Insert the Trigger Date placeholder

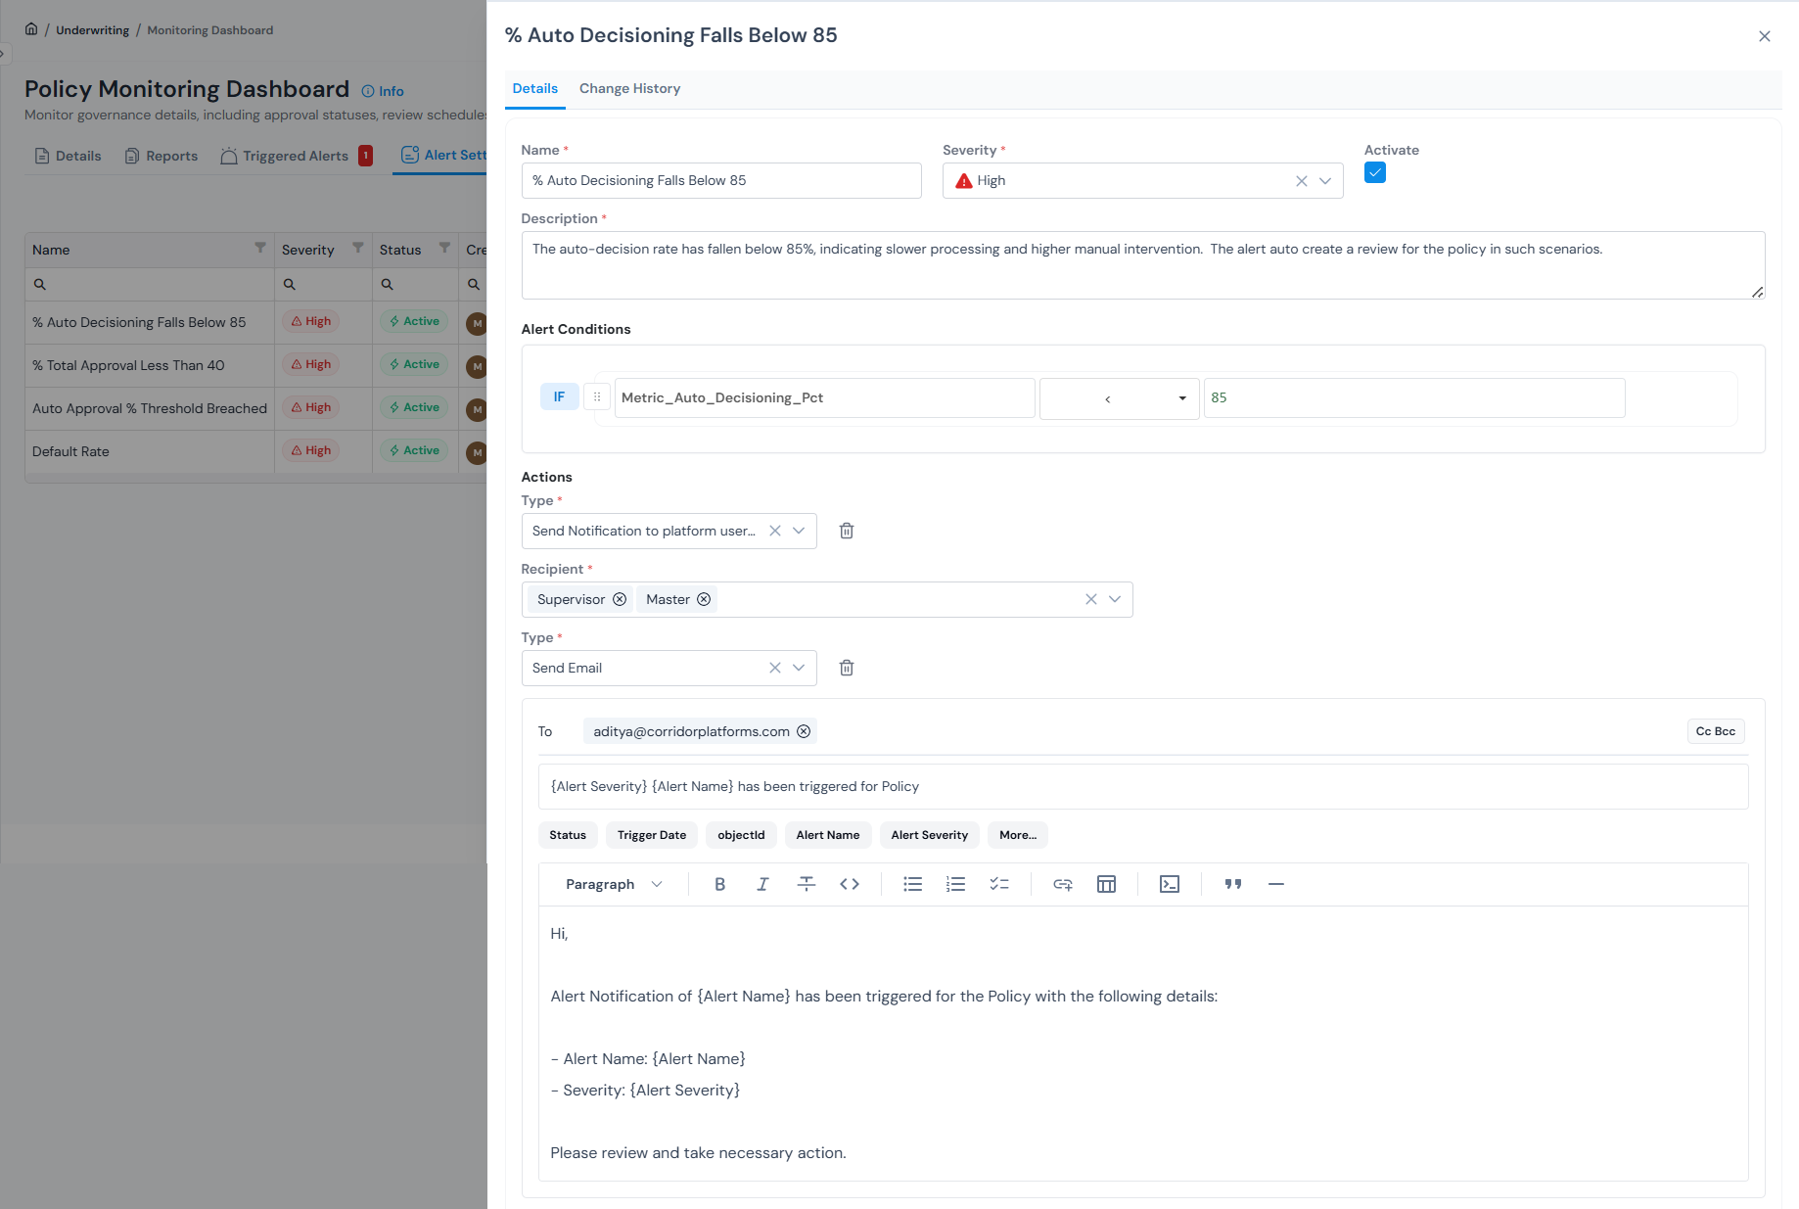click(652, 835)
